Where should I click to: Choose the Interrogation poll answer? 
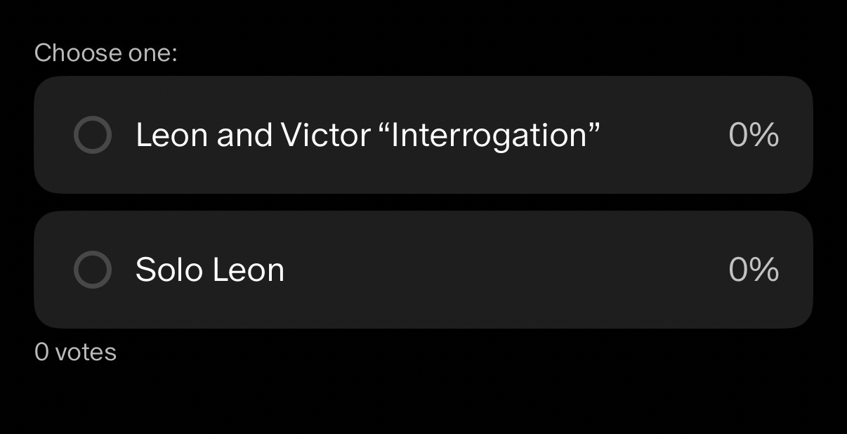coord(423,135)
